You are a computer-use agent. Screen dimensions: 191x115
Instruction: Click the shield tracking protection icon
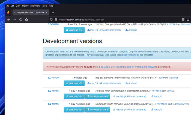pos(51,19)
